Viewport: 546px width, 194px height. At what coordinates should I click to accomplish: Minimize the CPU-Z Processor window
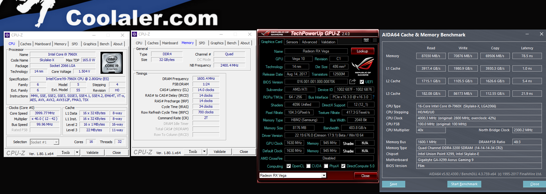[x=94, y=35]
